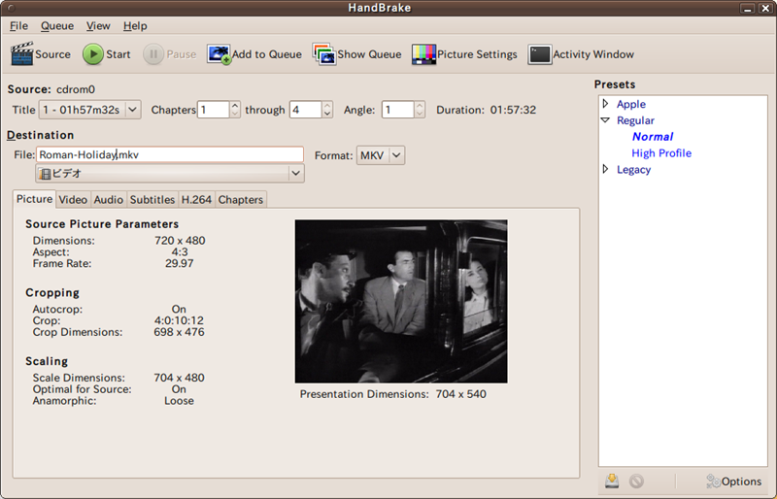Screen dimensions: 777x499
Task: Click the movie preview thumbnail
Action: coord(401,301)
